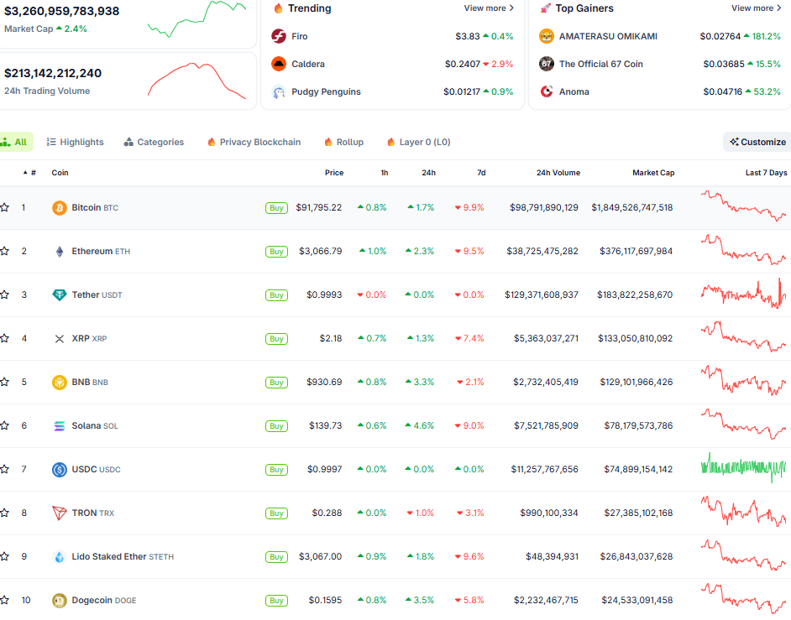Switch to the Highlights tab
This screenshot has width=791, height=620.
[x=75, y=142]
